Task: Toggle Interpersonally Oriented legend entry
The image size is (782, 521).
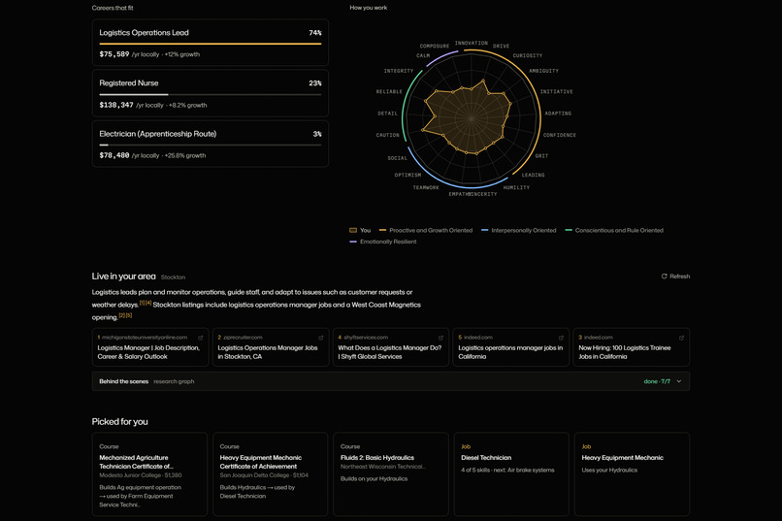Action: point(519,230)
